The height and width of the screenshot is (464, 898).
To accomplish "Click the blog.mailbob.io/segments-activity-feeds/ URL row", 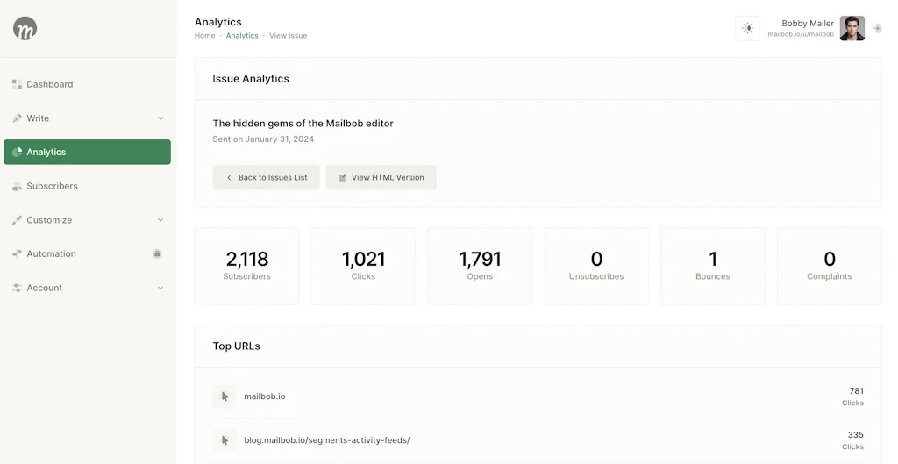I will point(326,439).
